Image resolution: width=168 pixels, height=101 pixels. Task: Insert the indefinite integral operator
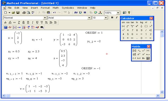(x=32, y=22)
